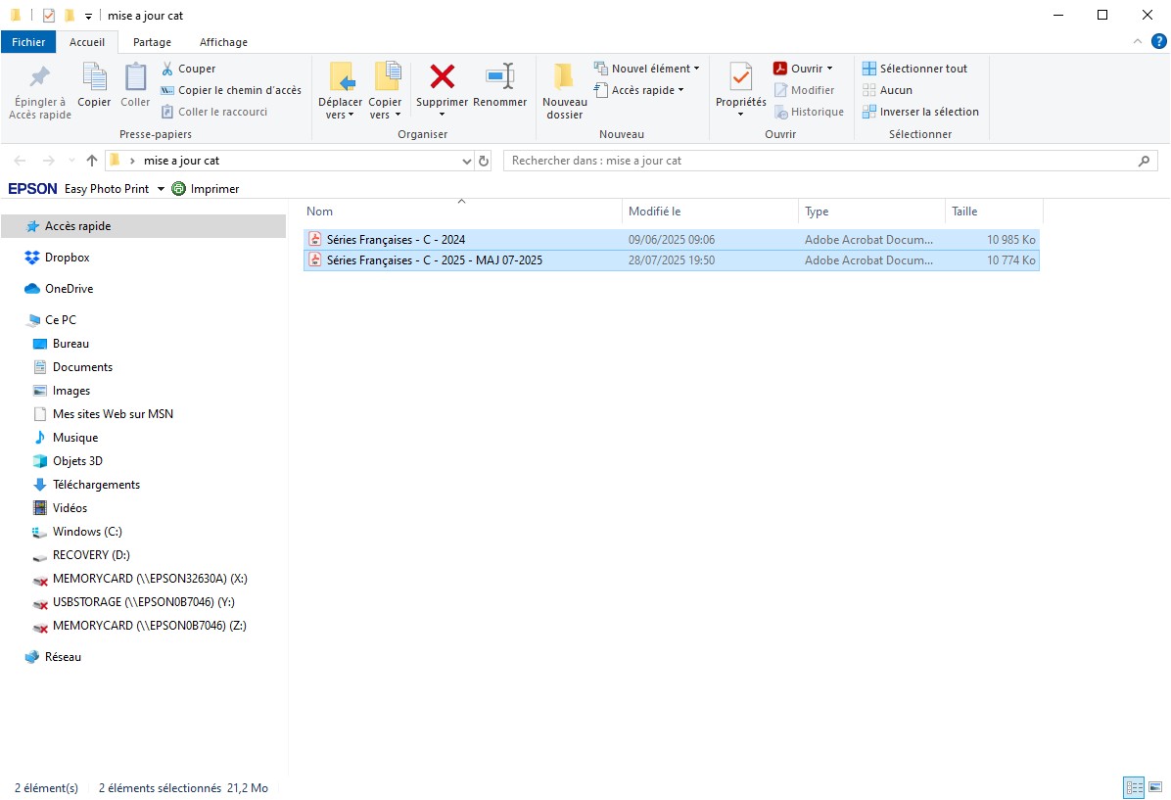1171x800 pixels.
Task: Click the EPSON Imprimer printer icon
Action: [179, 188]
